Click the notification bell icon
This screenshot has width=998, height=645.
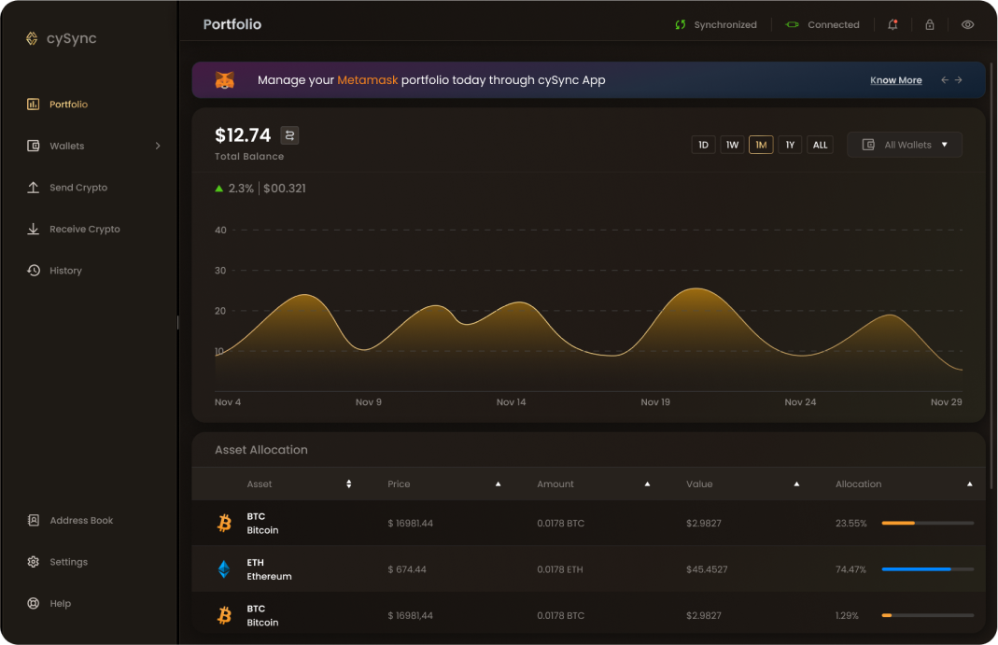(893, 25)
